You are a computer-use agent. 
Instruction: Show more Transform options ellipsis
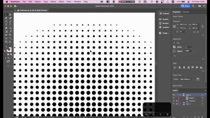[x=203, y=35]
